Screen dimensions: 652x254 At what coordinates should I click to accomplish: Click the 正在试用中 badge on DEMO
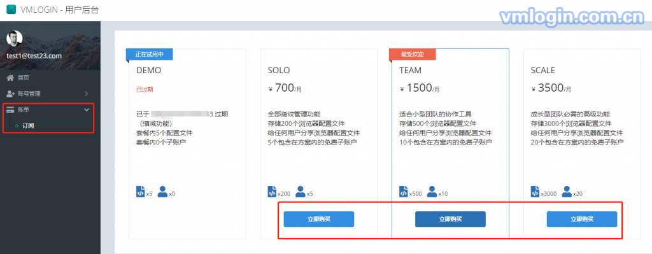[150, 54]
